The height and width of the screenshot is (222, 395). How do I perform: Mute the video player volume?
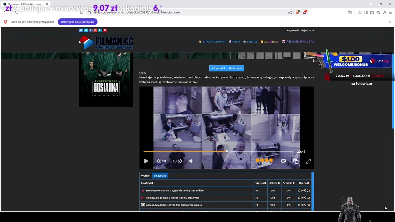pos(191,161)
